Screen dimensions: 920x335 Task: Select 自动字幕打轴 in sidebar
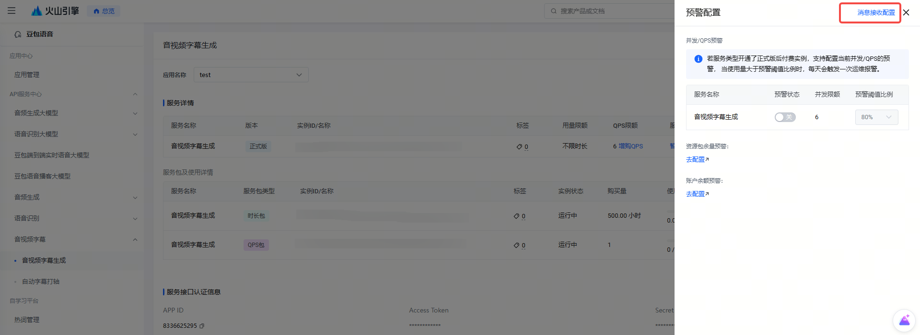pos(41,281)
